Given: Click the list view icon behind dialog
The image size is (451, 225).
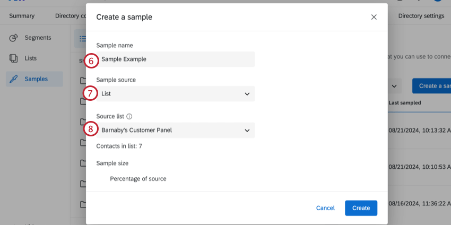Looking at the screenshot, I should click(82, 38).
